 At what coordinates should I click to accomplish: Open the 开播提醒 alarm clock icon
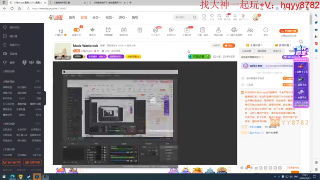pyautogui.click(x=108, y=30)
